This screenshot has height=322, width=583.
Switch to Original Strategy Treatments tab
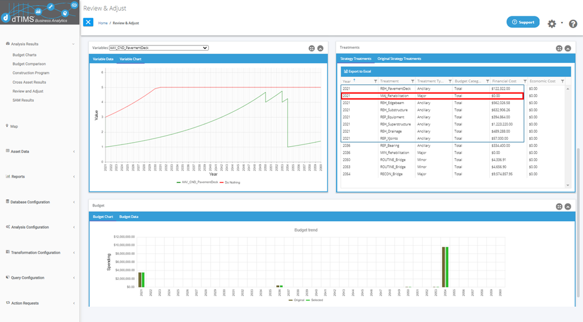399,59
